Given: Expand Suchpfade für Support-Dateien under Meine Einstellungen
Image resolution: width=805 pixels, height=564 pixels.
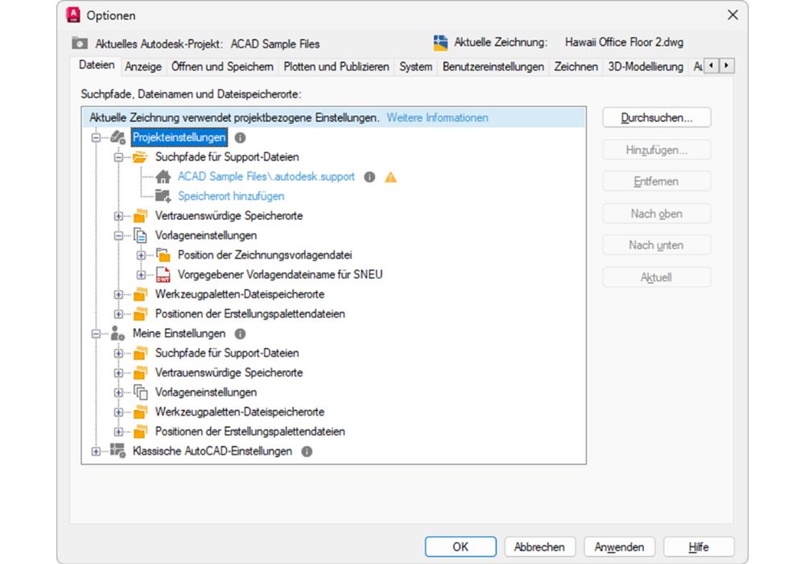Looking at the screenshot, I should 118,353.
